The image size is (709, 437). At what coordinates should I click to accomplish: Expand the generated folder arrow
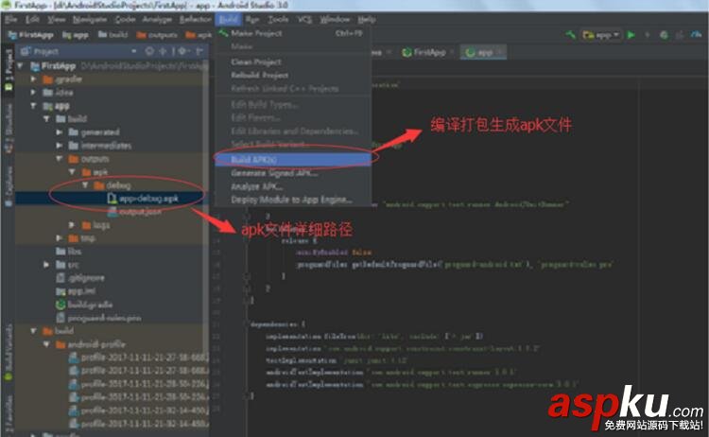pyautogui.click(x=60, y=132)
